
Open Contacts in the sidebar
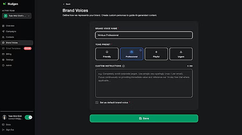click(x=17, y=37)
